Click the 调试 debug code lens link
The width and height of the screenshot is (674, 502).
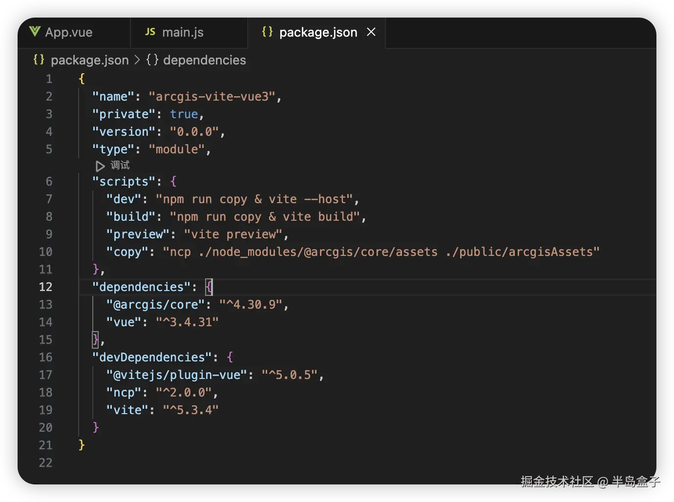point(120,166)
